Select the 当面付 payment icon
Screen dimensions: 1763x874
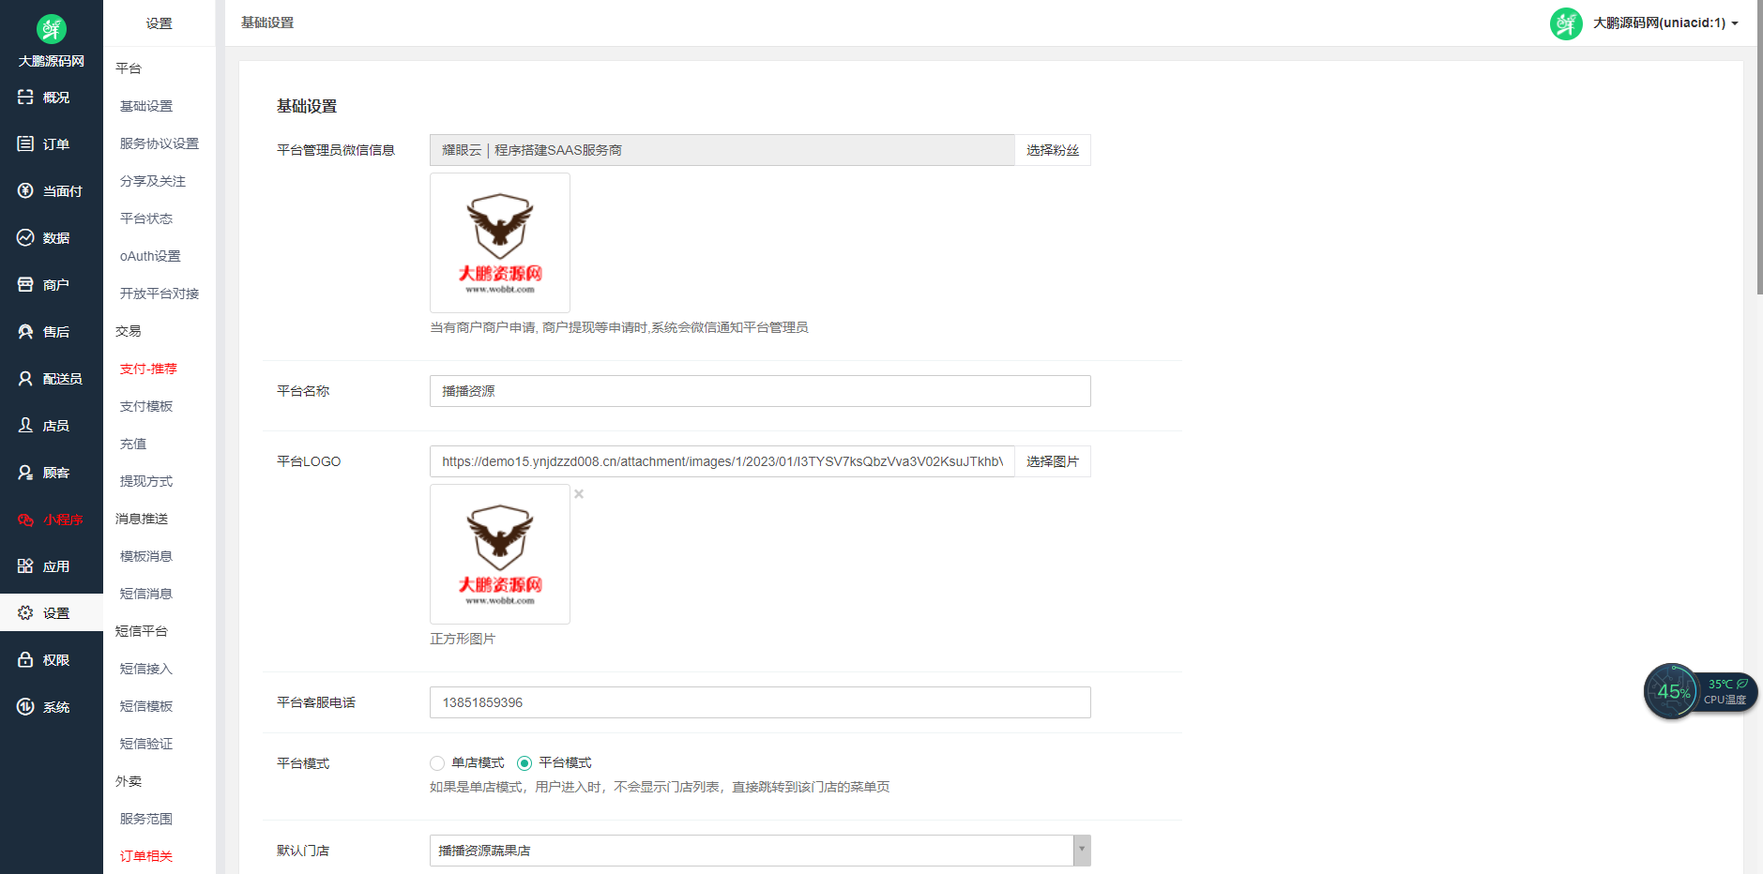pyautogui.click(x=52, y=190)
